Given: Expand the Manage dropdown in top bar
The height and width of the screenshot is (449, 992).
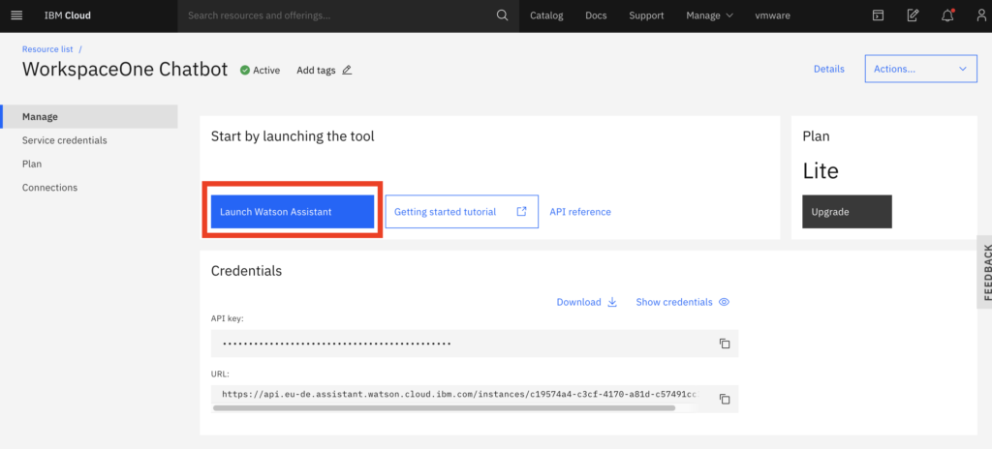Looking at the screenshot, I should [x=710, y=15].
